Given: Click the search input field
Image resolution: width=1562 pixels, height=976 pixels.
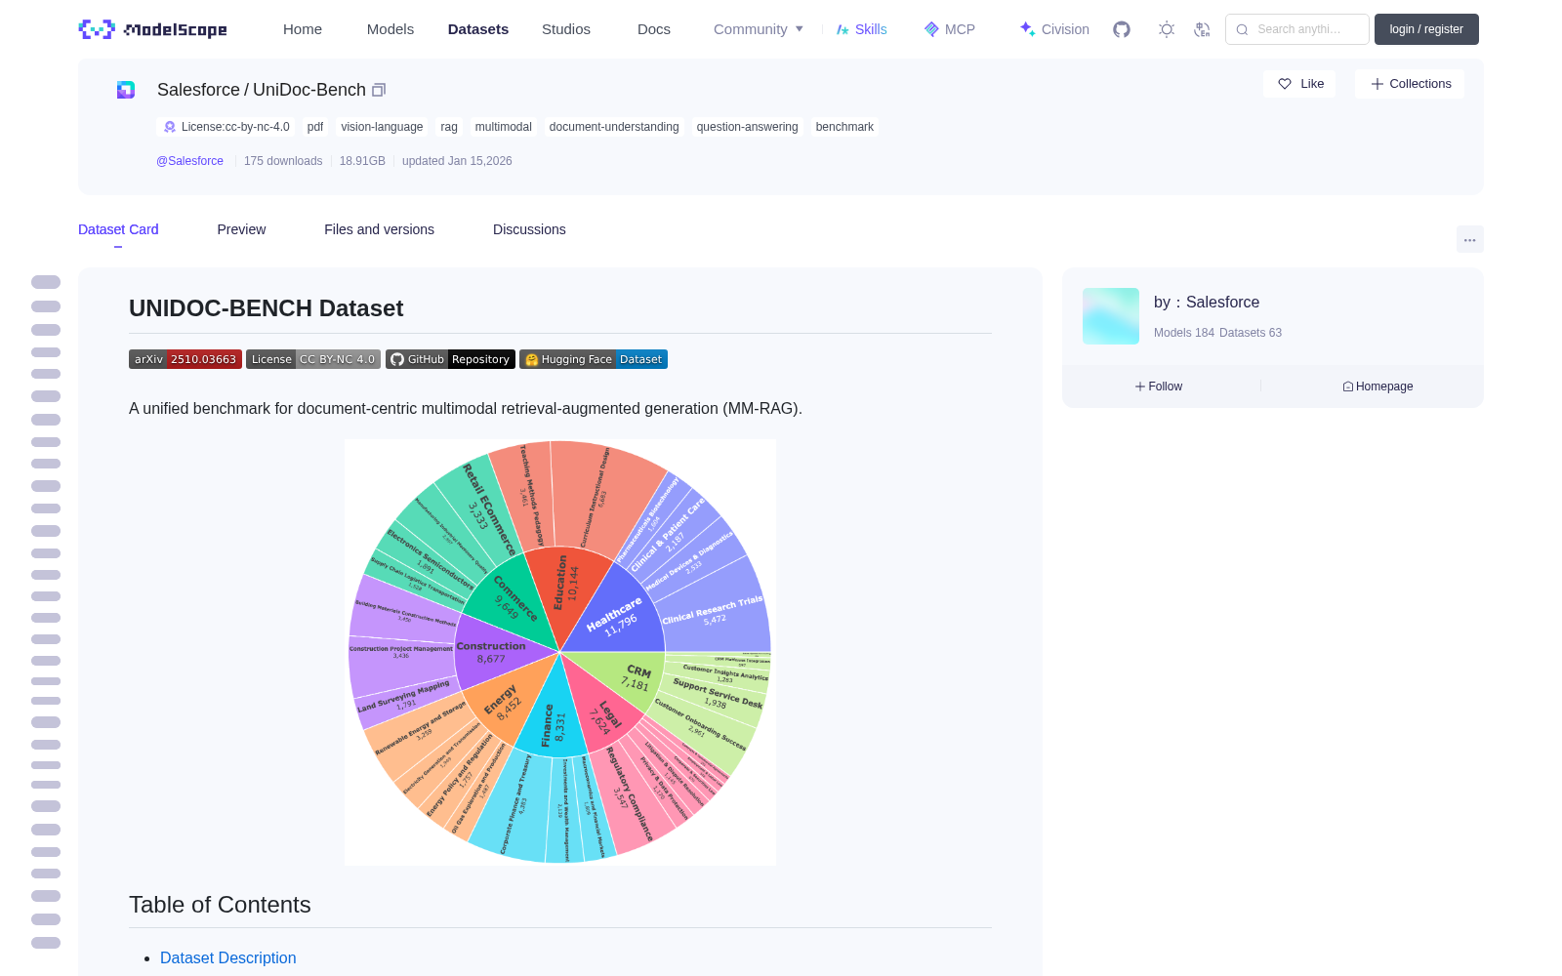Looking at the screenshot, I should click(x=1297, y=29).
